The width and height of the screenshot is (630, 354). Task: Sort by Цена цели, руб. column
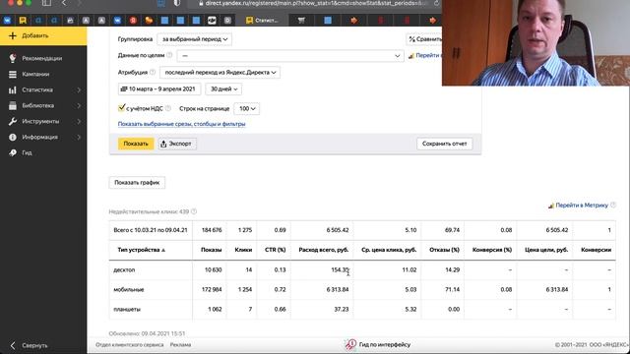point(546,250)
